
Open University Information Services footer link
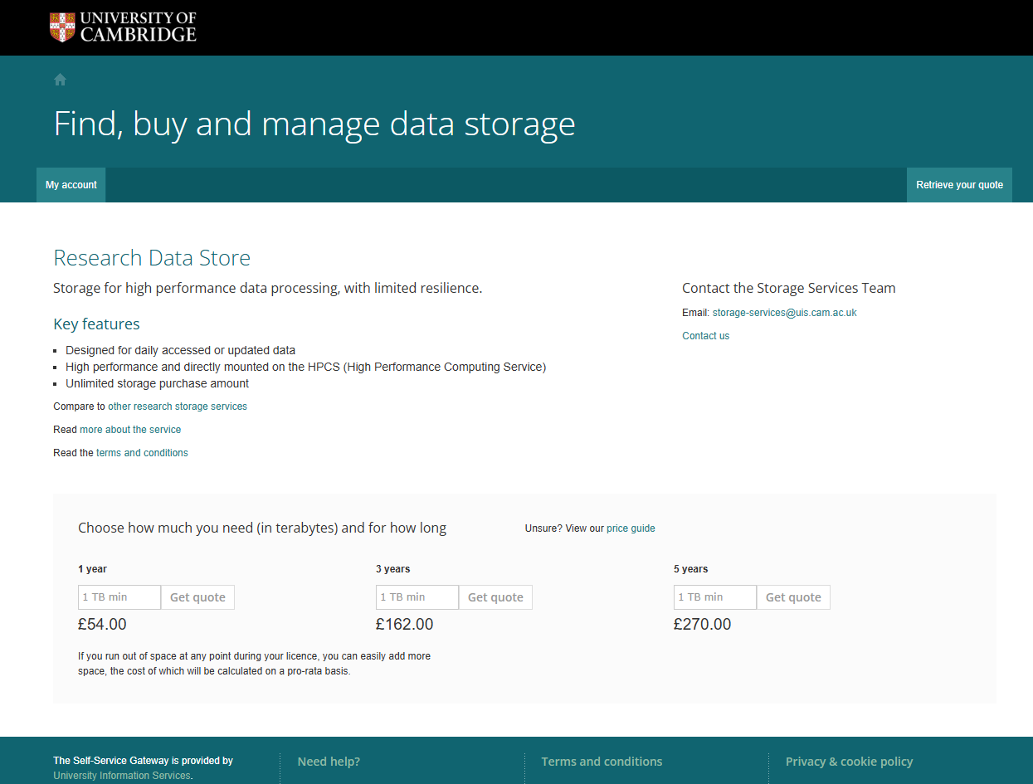[122, 776]
